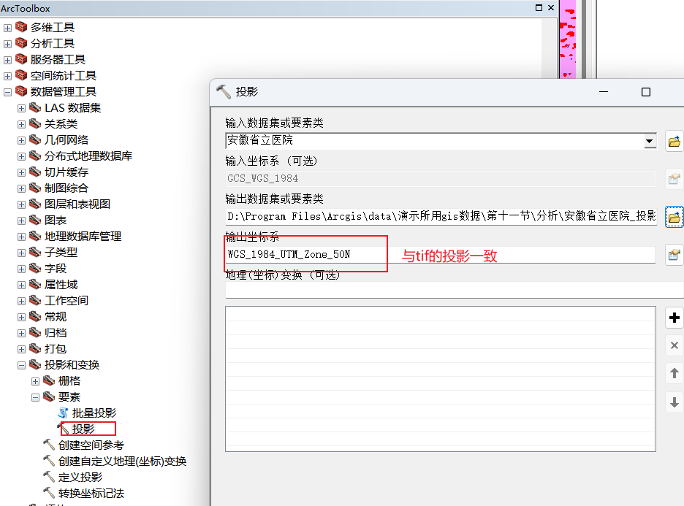Viewport: 684px width, 506px height.
Task: Add a geographic transformation with plus button
Action: click(674, 318)
